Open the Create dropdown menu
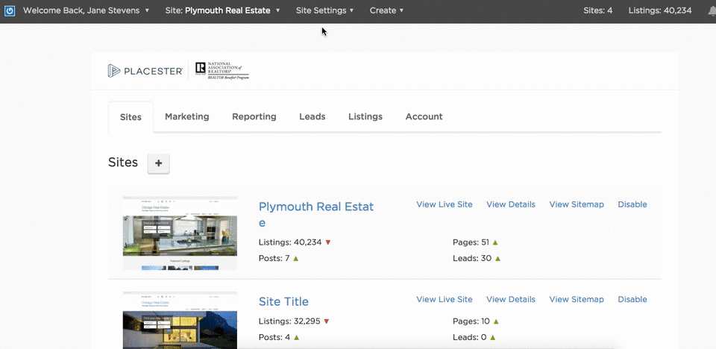 click(387, 10)
